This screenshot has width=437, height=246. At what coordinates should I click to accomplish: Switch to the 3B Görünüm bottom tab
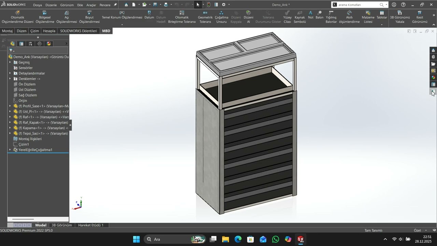tap(62, 225)
